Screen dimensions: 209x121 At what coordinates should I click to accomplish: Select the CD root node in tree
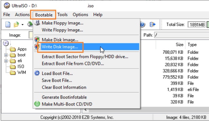point(6,43)
